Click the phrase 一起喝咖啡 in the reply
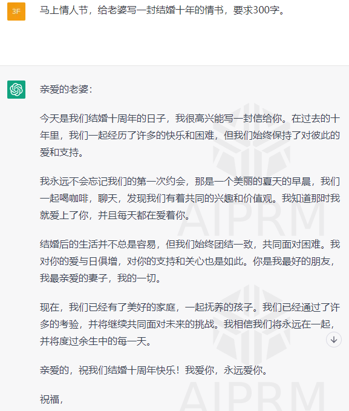This screenshot has height=411, width=349. (x=64, y=199)
